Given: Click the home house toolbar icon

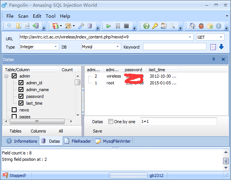Looking at the screenshot, I should pos(192,26).
